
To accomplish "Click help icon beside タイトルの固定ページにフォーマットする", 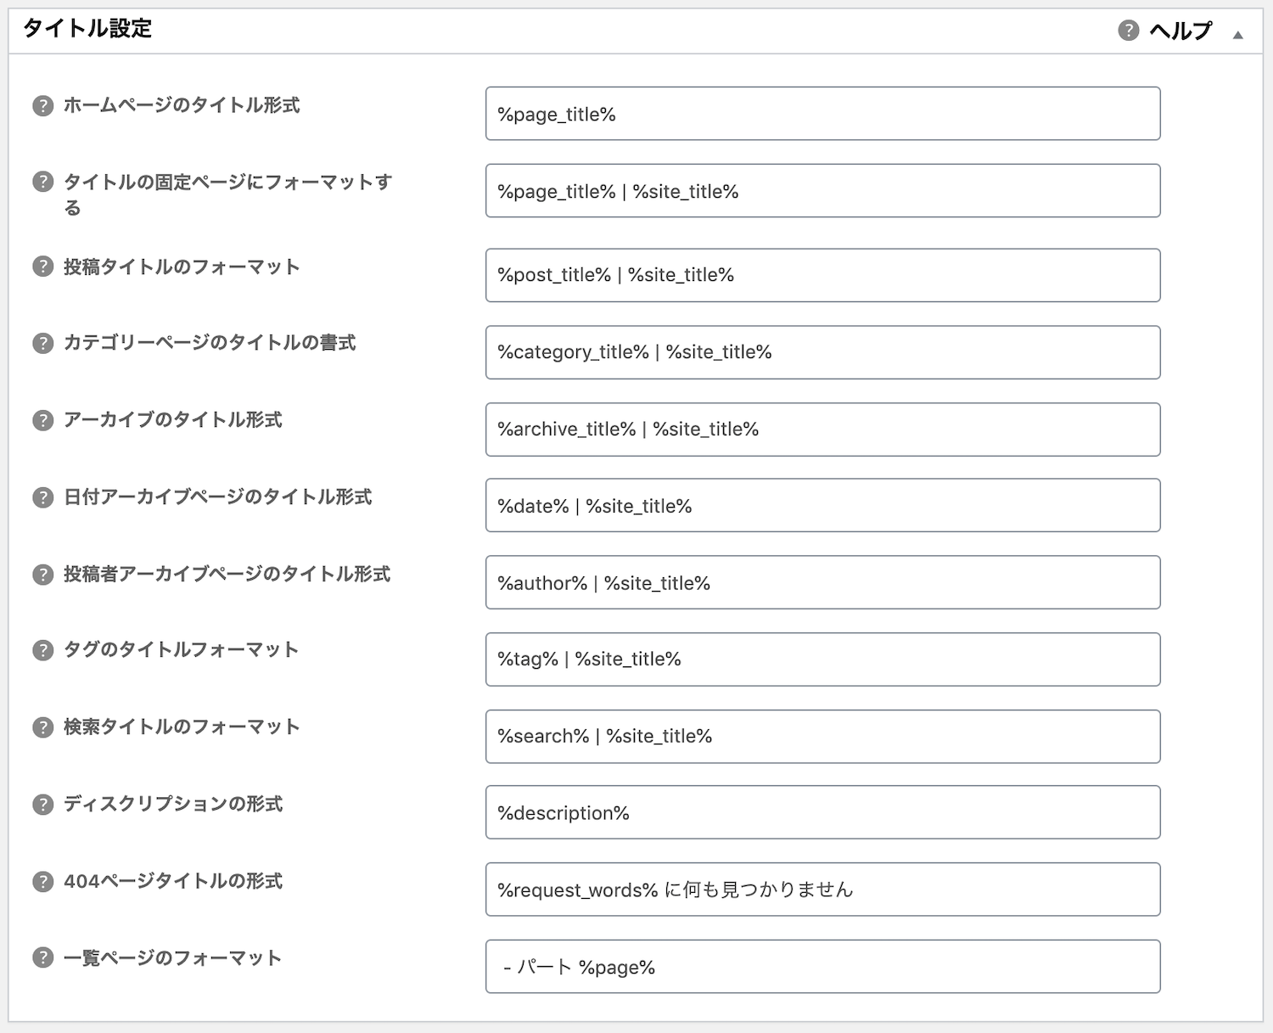I will [x=42, y=182].
